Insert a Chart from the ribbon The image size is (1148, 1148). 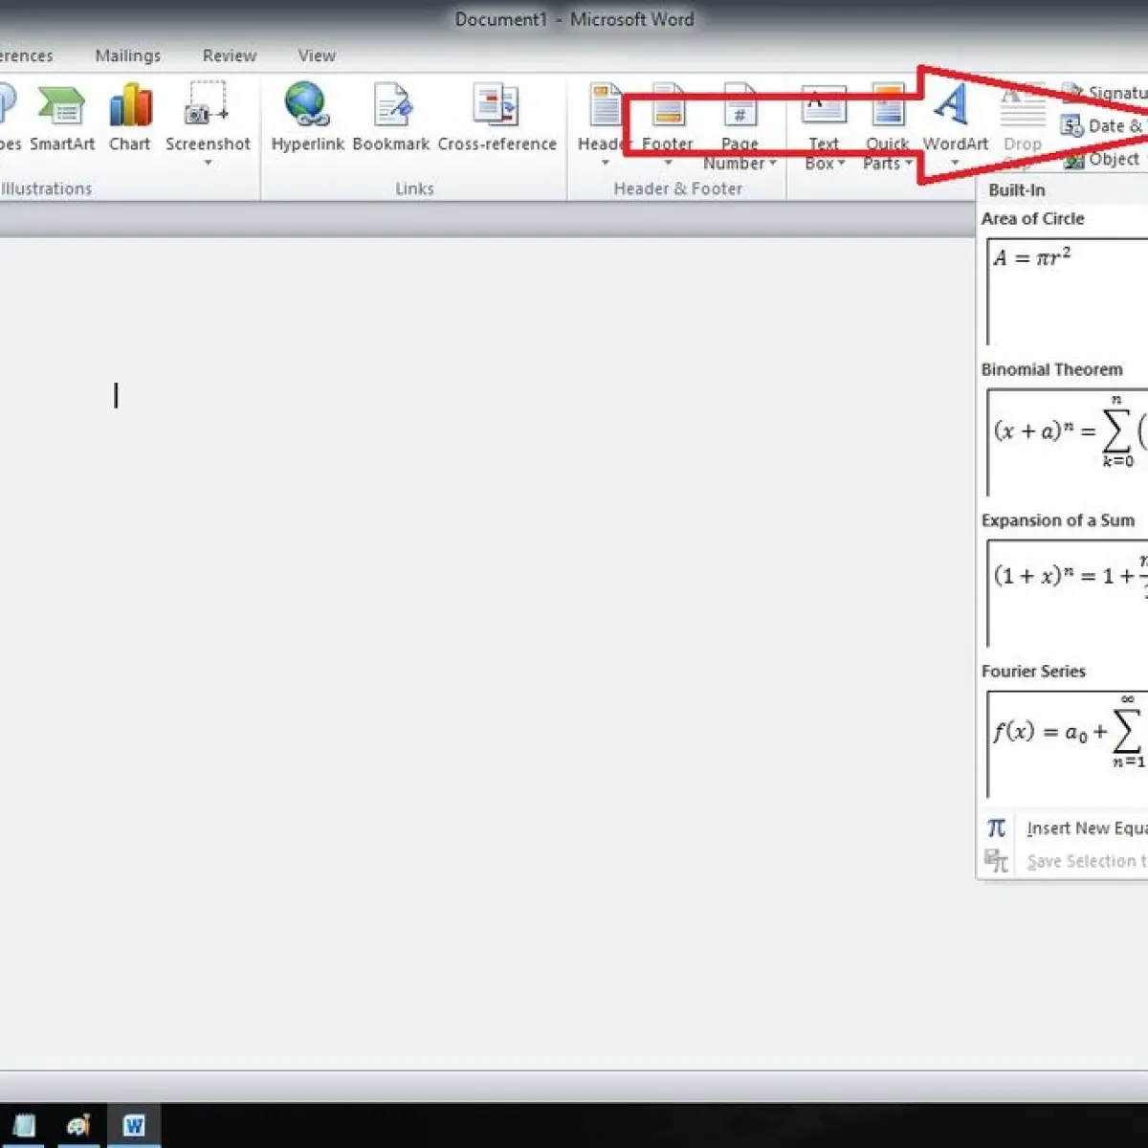(129, 119)
